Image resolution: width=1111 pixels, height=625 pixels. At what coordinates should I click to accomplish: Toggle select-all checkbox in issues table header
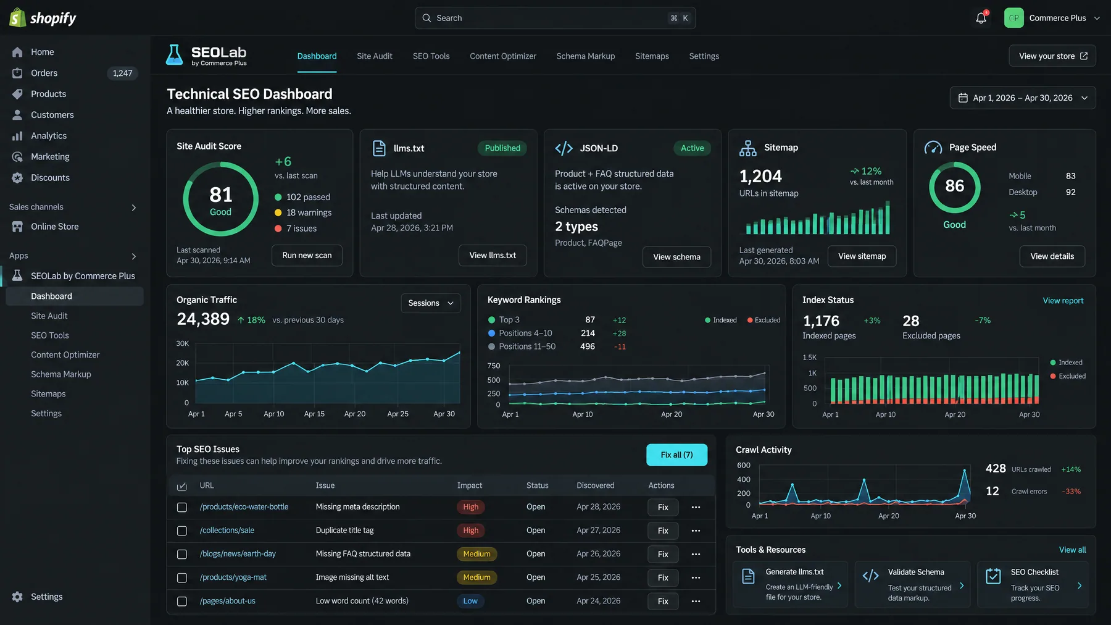pyautogui.click(x=182, y=486)
